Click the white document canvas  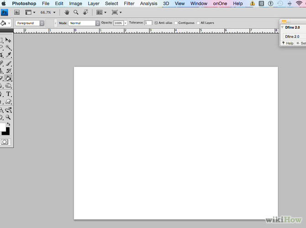(176, 143)
